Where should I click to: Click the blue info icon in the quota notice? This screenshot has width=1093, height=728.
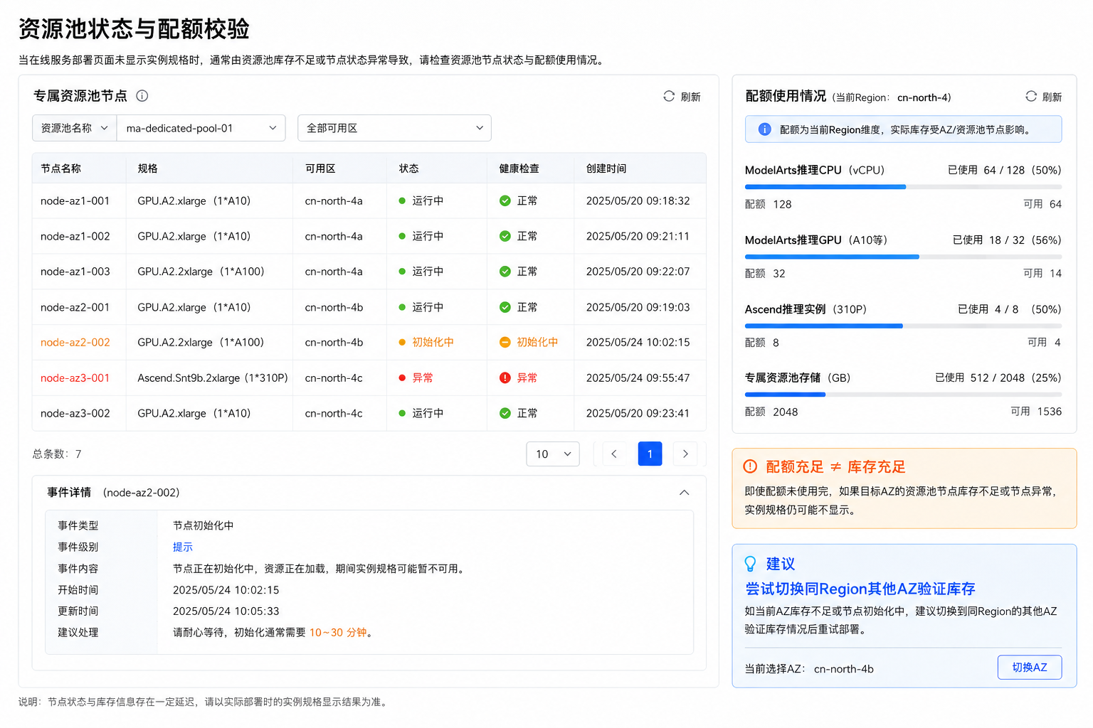(765, 129)
